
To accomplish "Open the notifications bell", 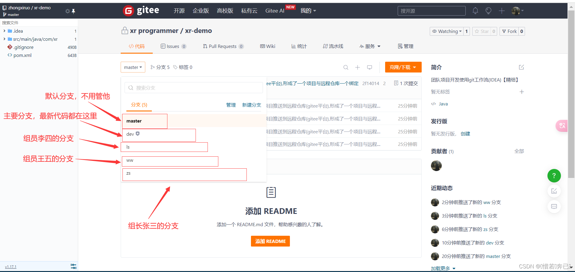I will coord(475,11).
